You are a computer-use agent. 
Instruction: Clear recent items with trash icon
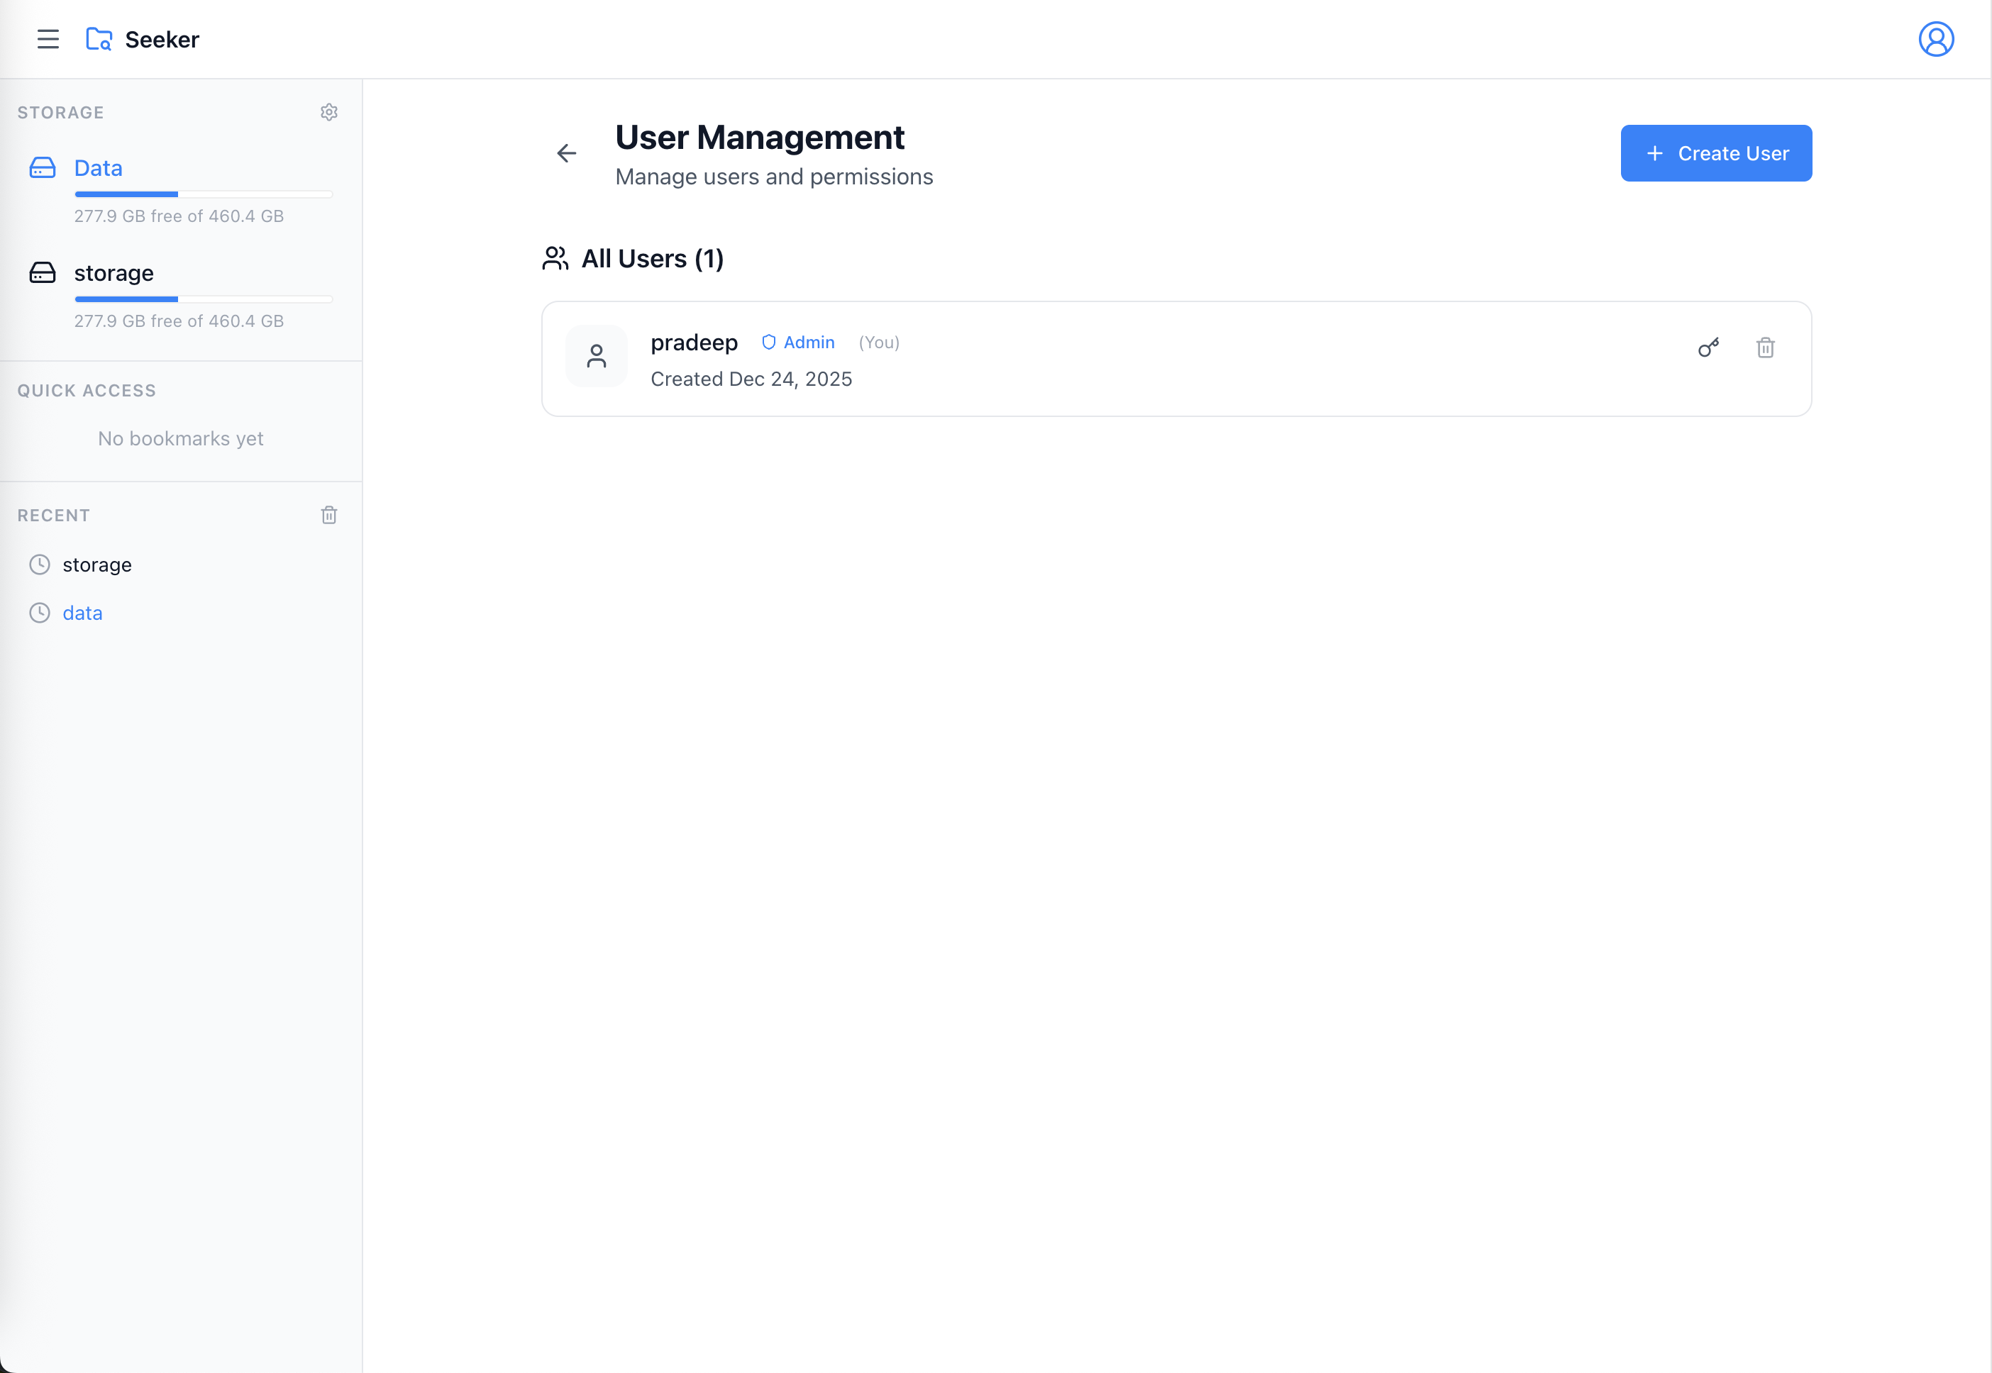click(328, 516)
